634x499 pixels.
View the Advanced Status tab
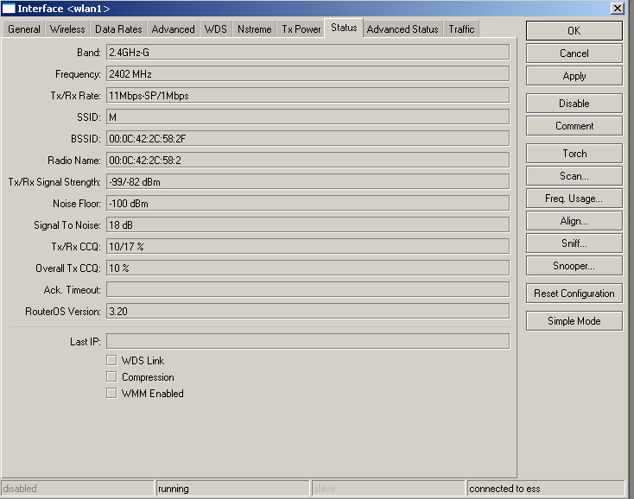[x=403, y=29]
